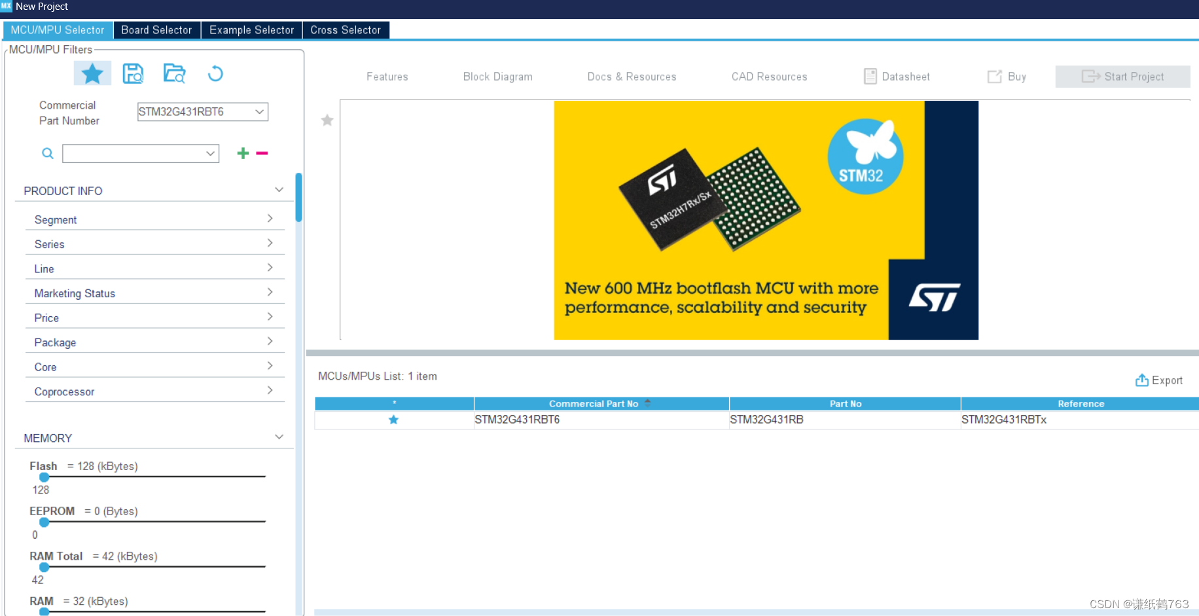Open the CAD Resources tab

[770, 77]
